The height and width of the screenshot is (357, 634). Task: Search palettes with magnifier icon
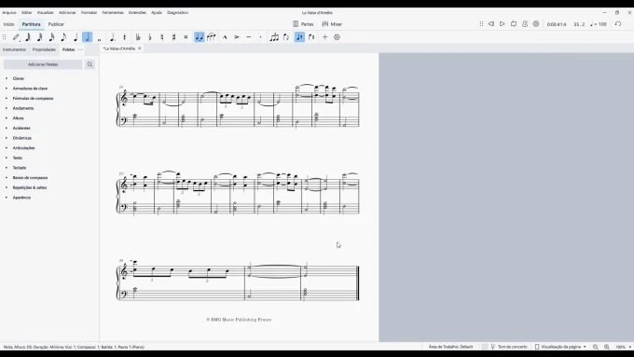click(90, 64)
